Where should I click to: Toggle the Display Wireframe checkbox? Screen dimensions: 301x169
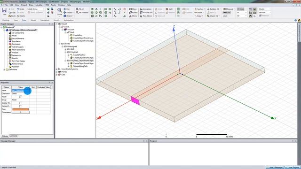pyautogui.click(x=21, y=103)
